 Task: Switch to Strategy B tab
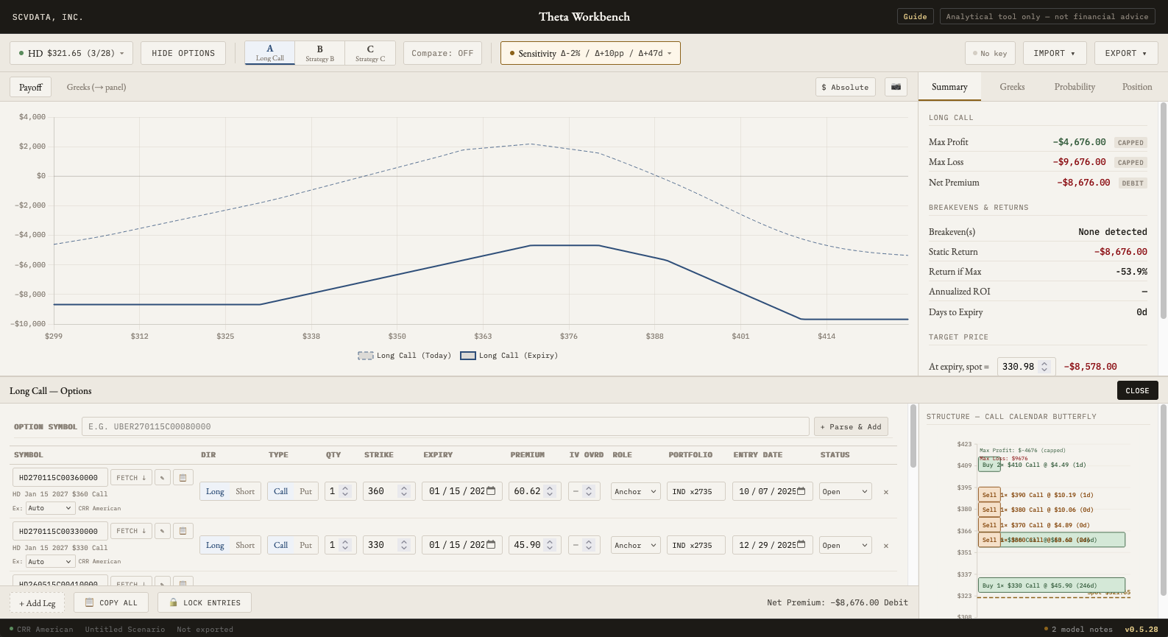pyautogui.click(x=320, y=53)
